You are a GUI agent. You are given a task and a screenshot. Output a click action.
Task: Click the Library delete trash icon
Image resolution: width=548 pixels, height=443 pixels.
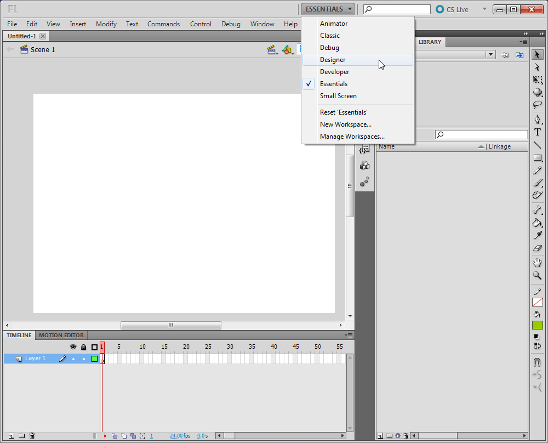tap(406, 436)
